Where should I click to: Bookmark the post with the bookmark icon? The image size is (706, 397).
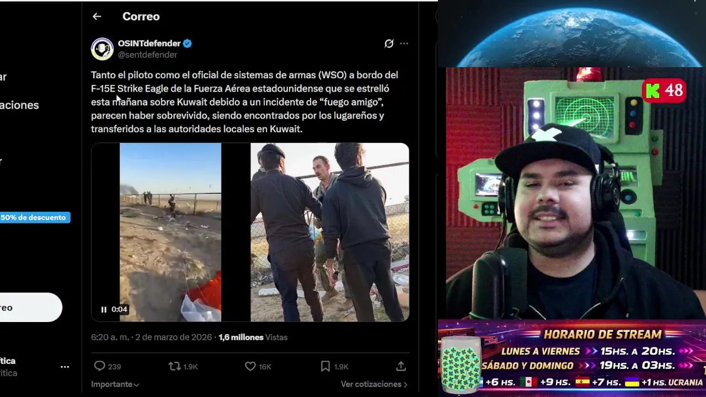tap(325, 366)
